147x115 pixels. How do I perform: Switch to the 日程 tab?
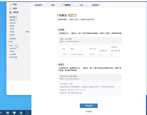pos(53,5)
